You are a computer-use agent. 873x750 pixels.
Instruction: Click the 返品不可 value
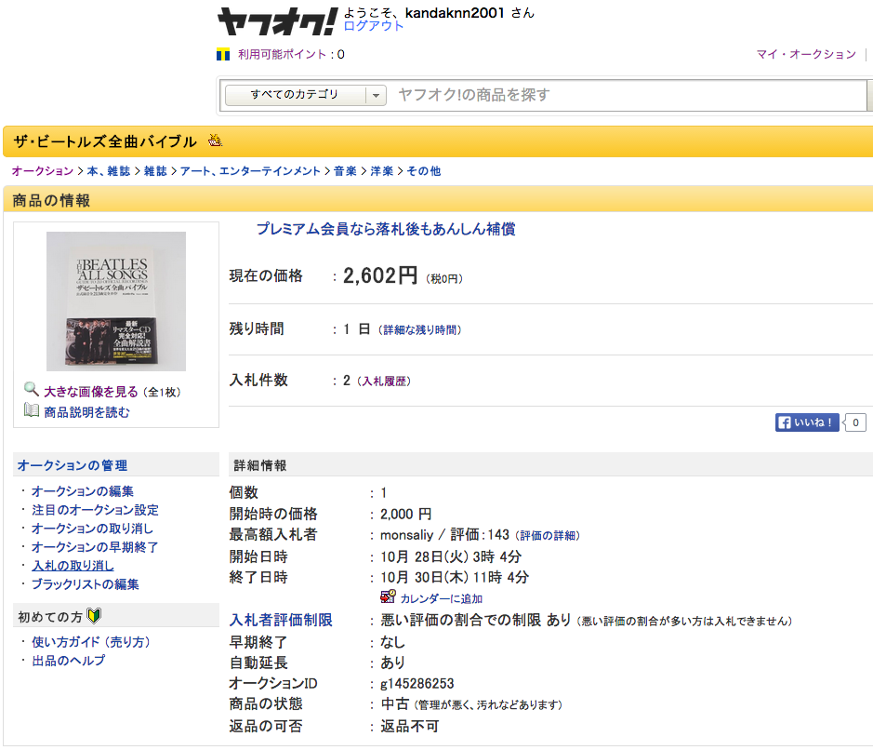pos(410,726)
